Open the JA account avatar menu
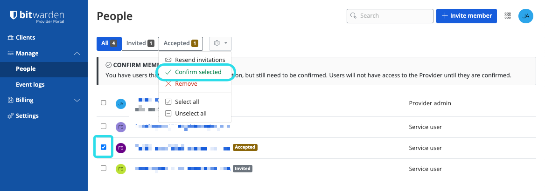Image resolution: width=545 pixels, height=191 pixels. [525, 16]
